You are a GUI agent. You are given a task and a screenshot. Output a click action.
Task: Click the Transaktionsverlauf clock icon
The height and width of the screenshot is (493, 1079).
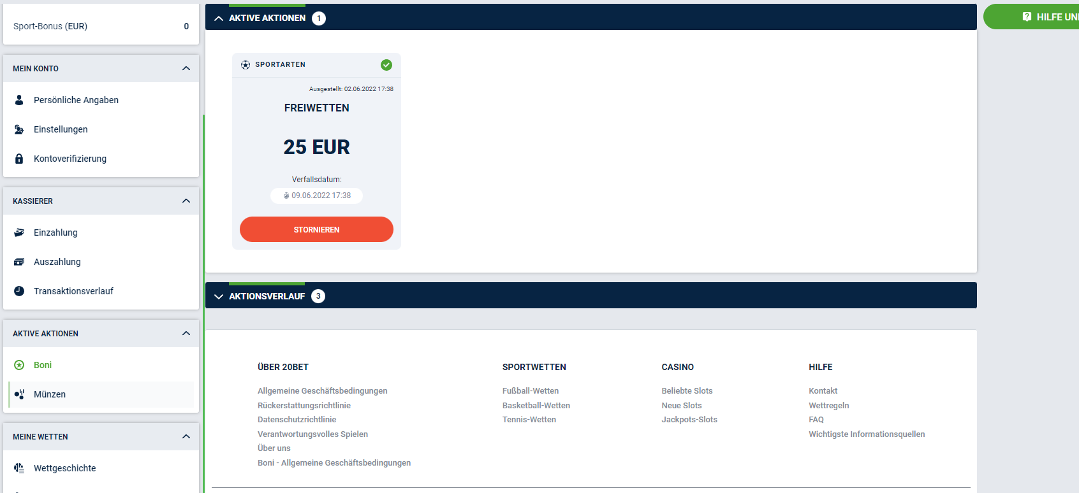pyautogui.click(x=19, y=291)
